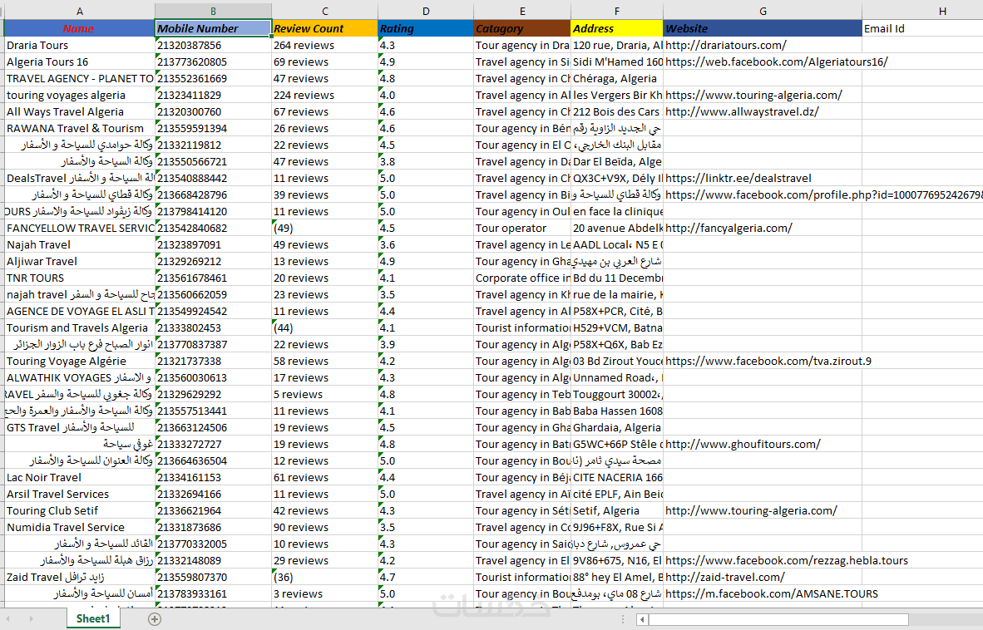Select cell with 264 reviews
Screen dimensions: 983x630
(x=324, y=45)
